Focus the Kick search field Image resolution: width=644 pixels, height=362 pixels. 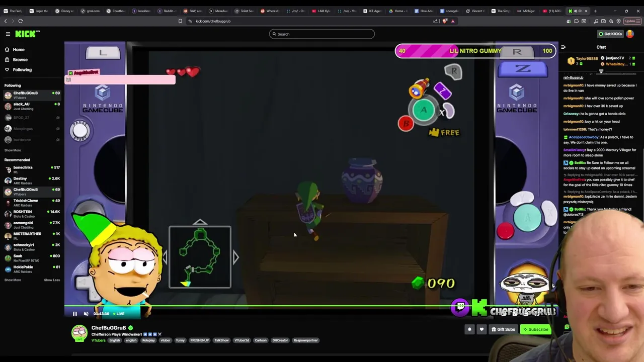322,34
